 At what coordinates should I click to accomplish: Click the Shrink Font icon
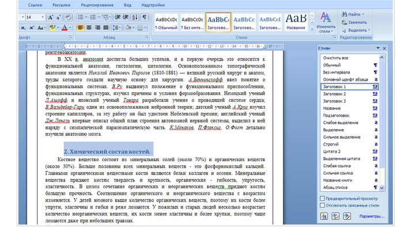(59, 18)
